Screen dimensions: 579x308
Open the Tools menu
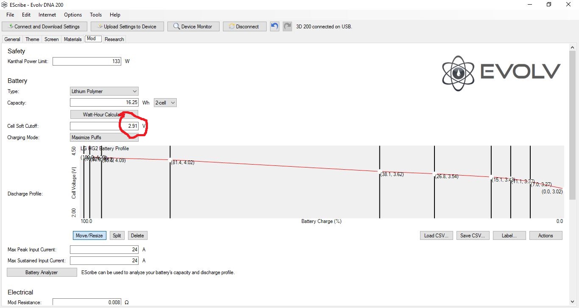coord(96,15)
